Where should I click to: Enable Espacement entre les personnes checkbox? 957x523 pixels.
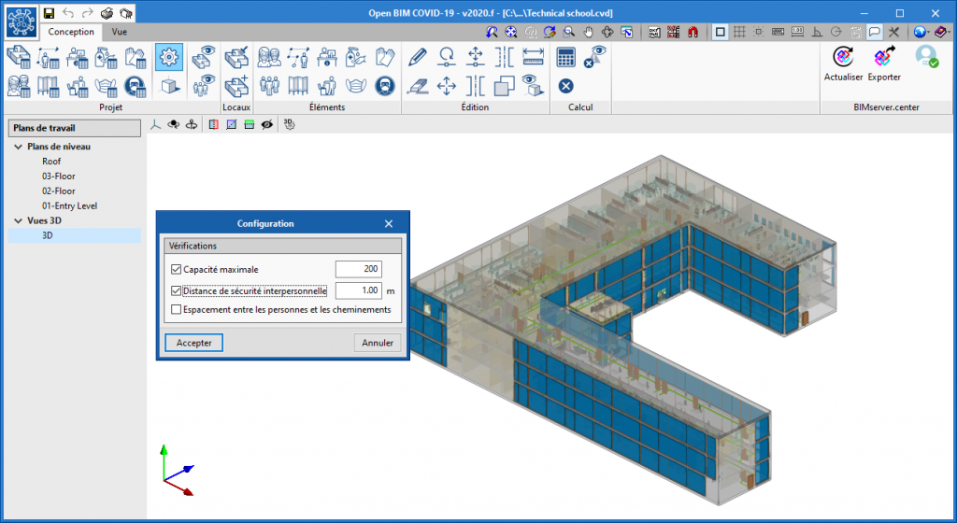178,309
